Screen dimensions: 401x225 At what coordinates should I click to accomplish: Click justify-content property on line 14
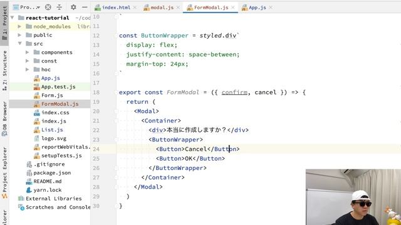click(x=155, y=54)
